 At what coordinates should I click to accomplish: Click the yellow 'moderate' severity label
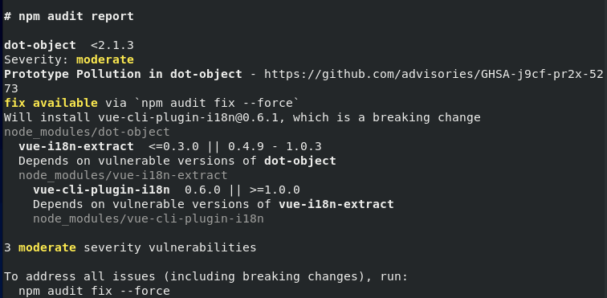click(x=105, y=59)
